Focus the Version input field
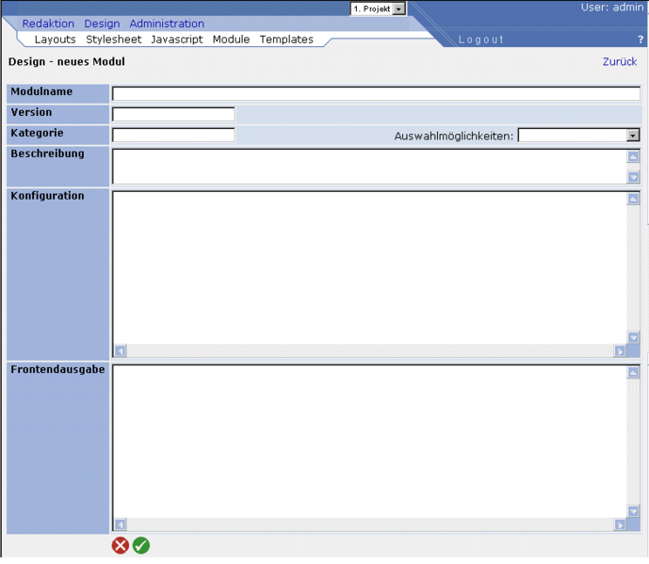 (173, 114)
